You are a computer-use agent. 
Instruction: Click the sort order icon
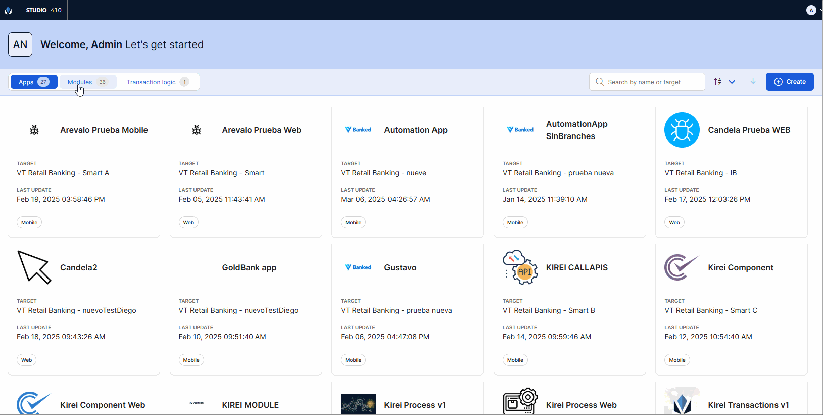click(x=717, y=82)
